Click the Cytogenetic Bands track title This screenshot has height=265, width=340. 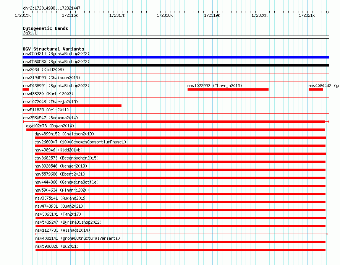(45, 28)
